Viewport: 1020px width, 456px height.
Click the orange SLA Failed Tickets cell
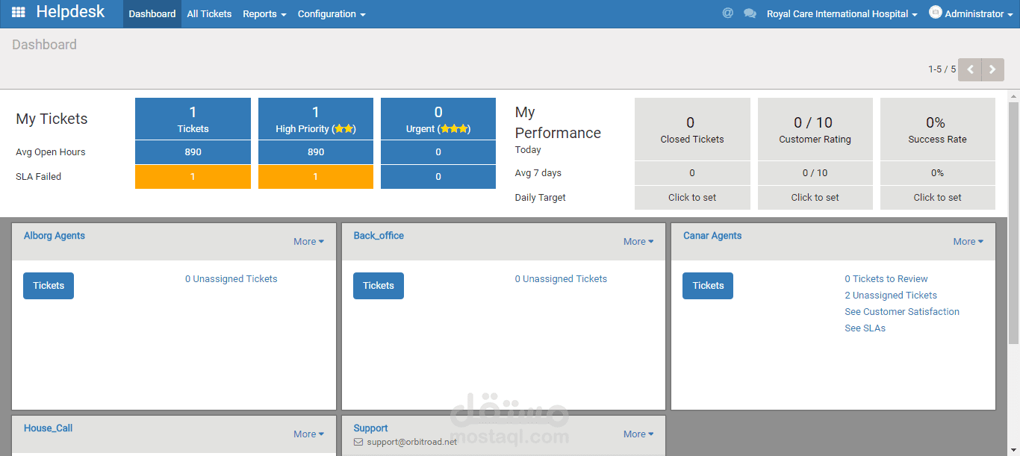coord(193,177)
